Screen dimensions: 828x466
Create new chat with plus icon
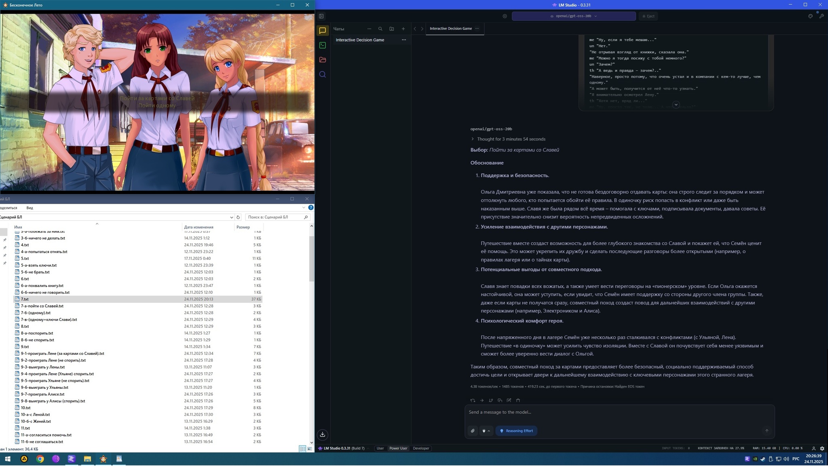click(403, 29)
